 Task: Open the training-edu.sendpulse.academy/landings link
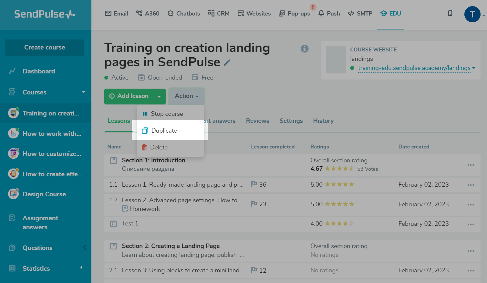point(414,68)
